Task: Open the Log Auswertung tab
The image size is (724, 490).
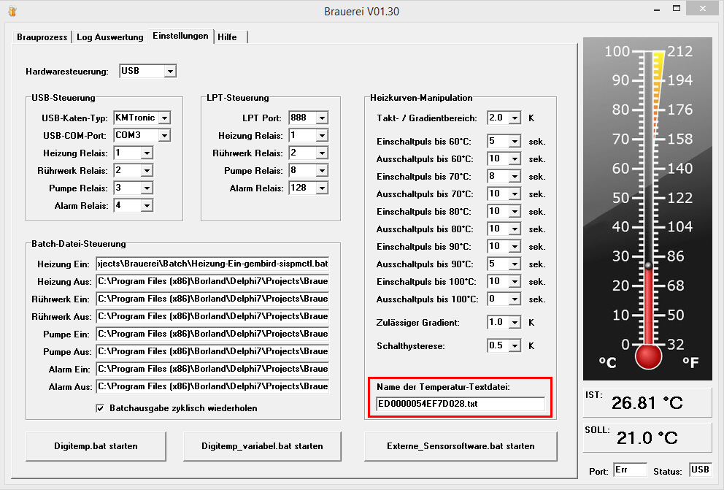Action: (x=109, y=37)
